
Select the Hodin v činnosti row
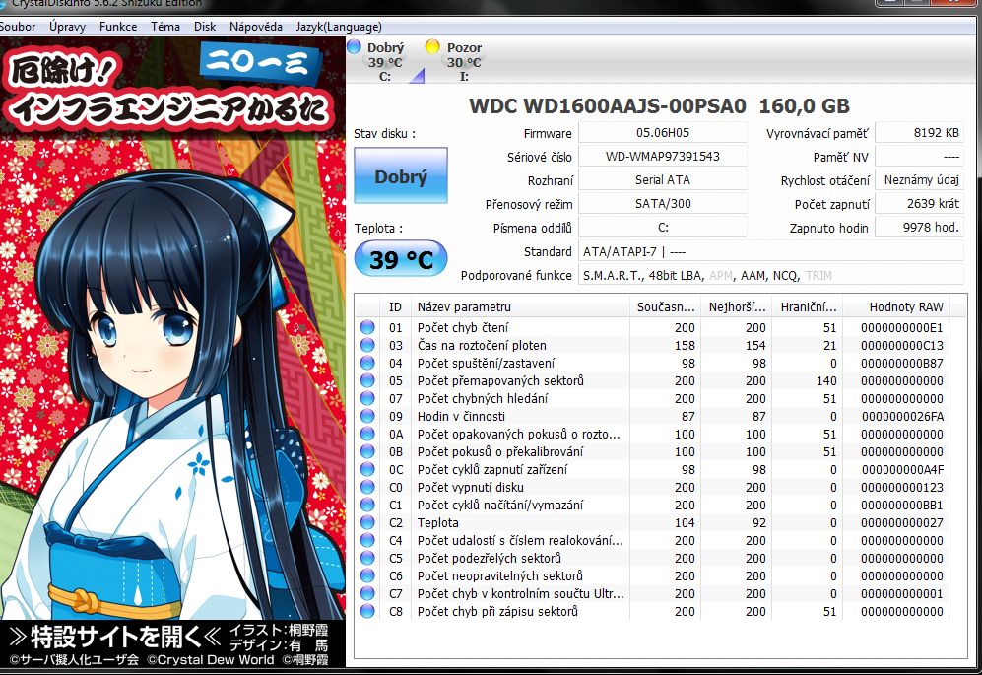[x=652, y=416]
